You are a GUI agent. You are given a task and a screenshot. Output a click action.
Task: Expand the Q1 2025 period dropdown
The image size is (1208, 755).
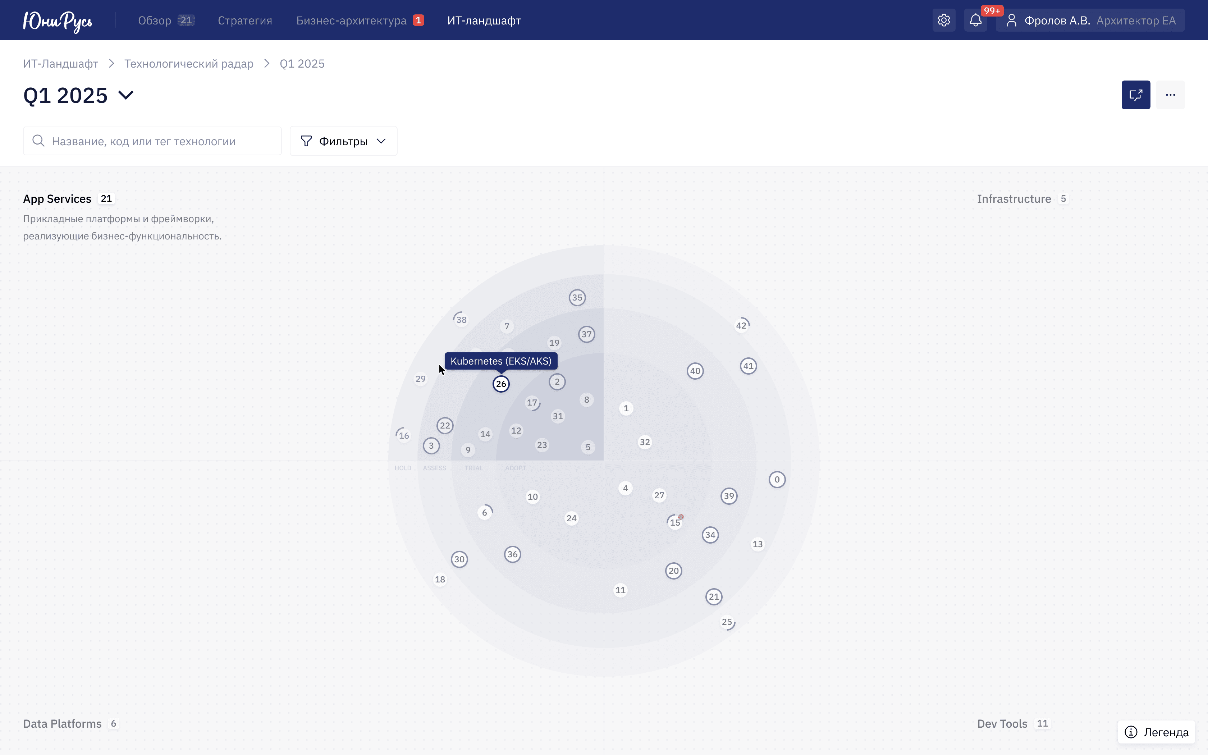click(x=126, y=95)
